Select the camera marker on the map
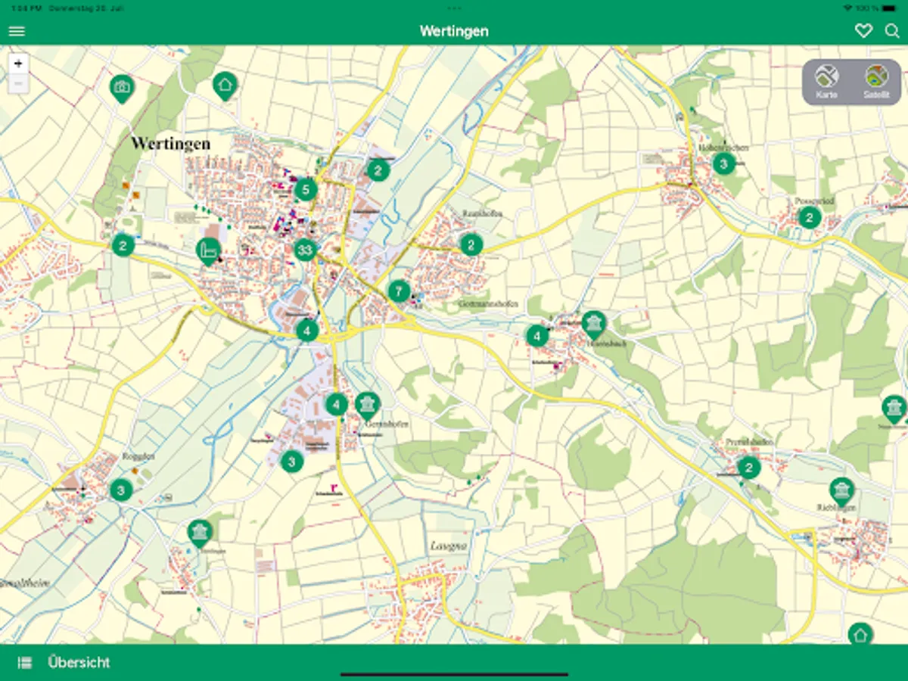Screen dimensions: 908x681 click(121, 88)
